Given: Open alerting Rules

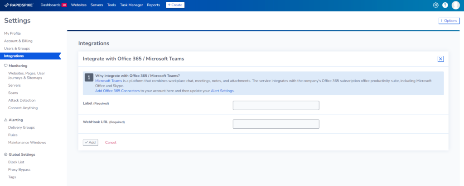Looking at the screenshot, I should (13, 135).
